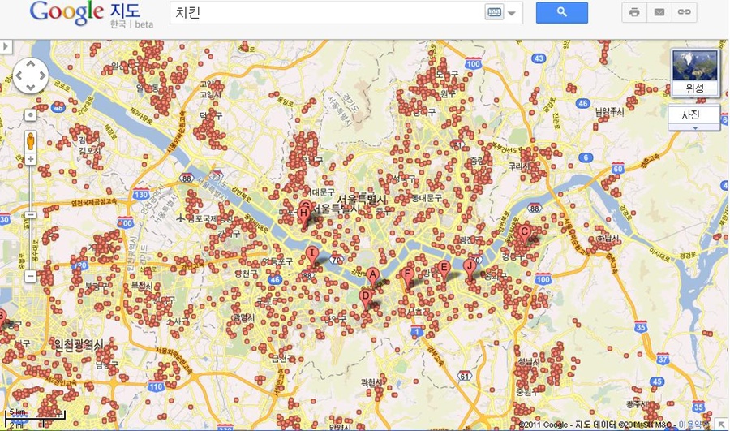This screenshot has width=730, height=431.
Task: Click the 광명시 label
Action: (244, 317)
